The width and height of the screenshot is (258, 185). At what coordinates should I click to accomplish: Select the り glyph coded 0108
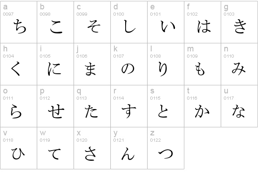pyautogui.click(x=163, y=69)
